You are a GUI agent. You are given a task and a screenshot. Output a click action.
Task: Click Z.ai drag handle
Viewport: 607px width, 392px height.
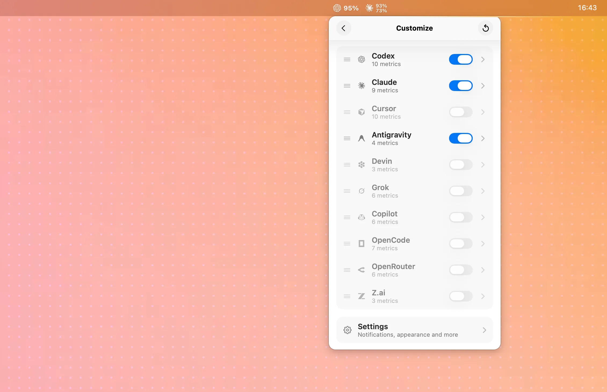point(347,296)
